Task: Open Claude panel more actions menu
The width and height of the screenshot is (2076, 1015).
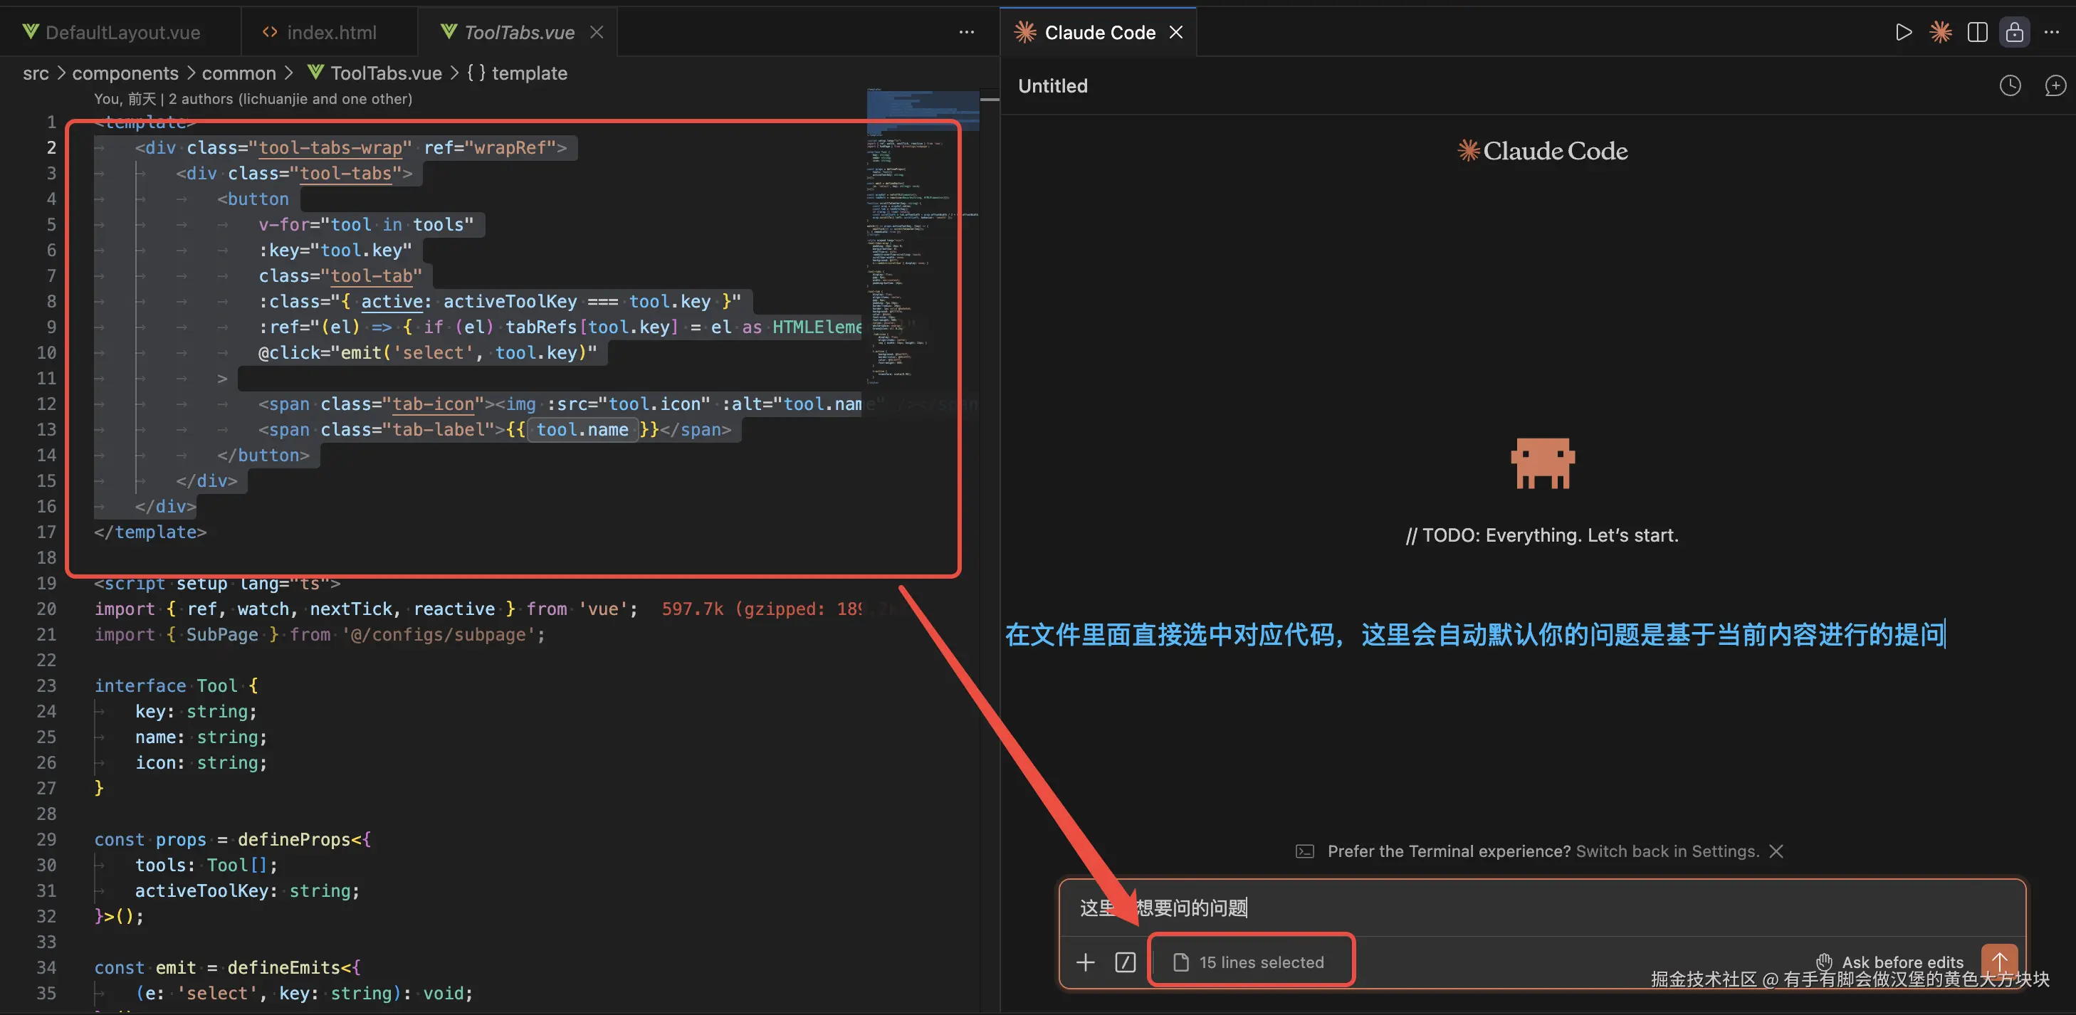Action: (2052, 32)
